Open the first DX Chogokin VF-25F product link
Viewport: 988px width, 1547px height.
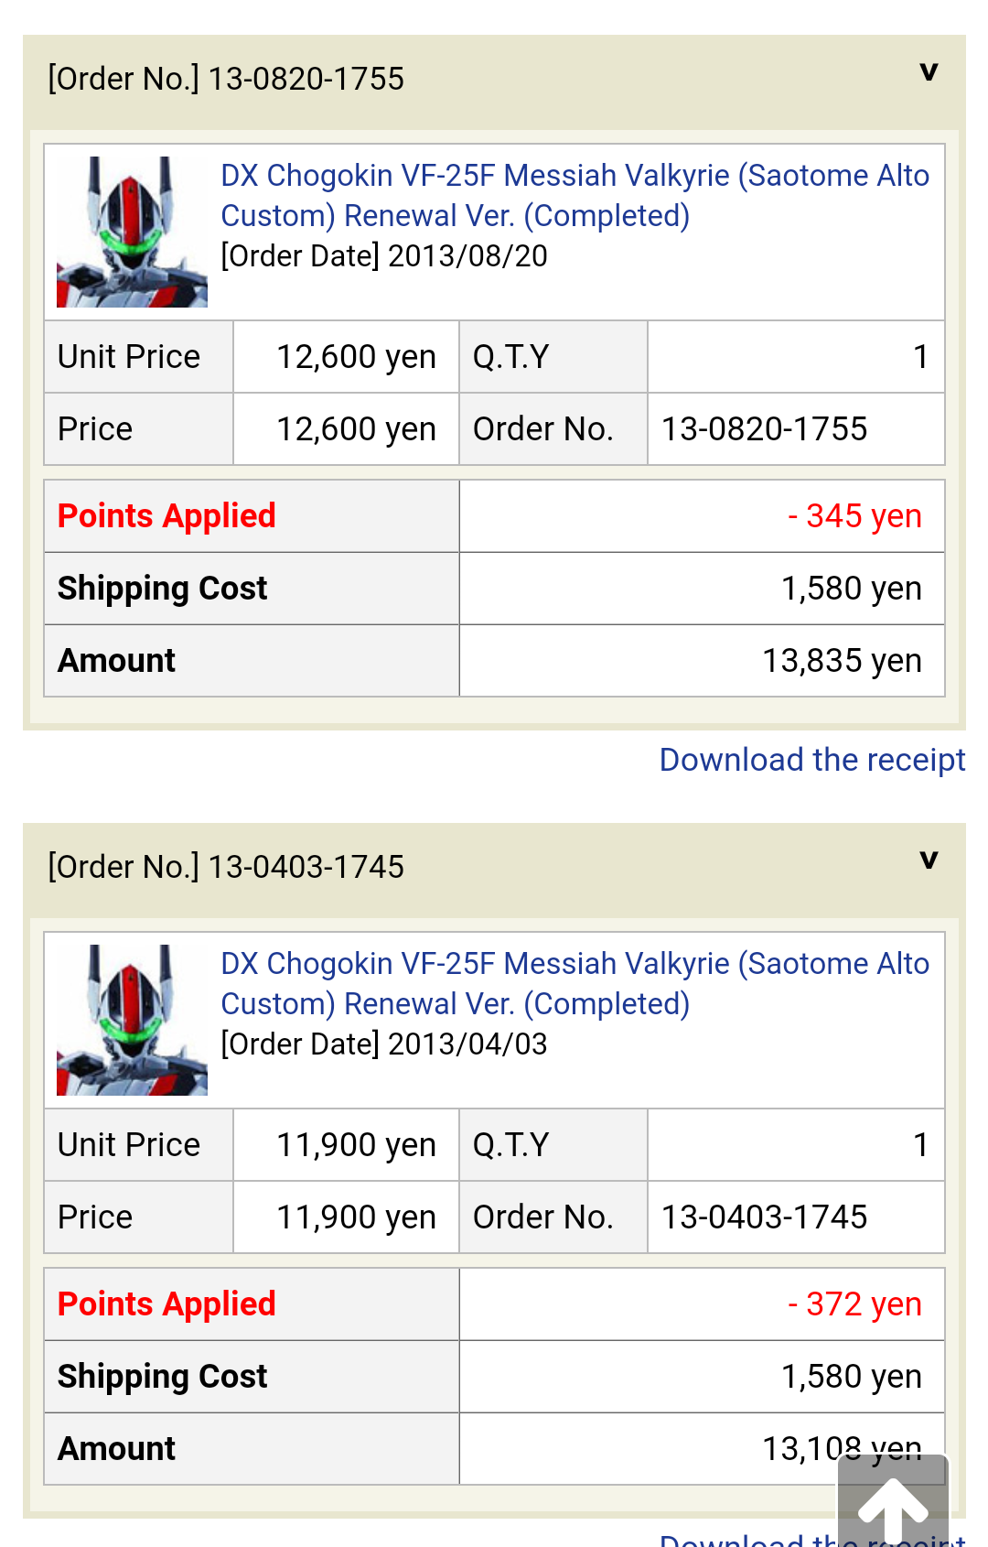(x=575, y=195)
